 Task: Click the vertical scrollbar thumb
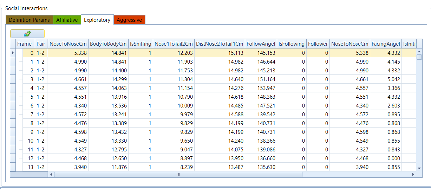(x=419, y=57)
